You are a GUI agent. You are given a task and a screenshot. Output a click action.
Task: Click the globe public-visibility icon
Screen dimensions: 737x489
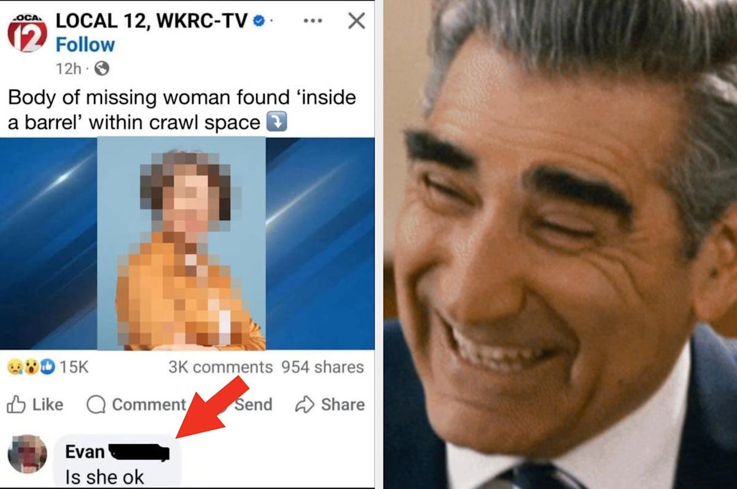pyautogui.click(x=101, y=69)
